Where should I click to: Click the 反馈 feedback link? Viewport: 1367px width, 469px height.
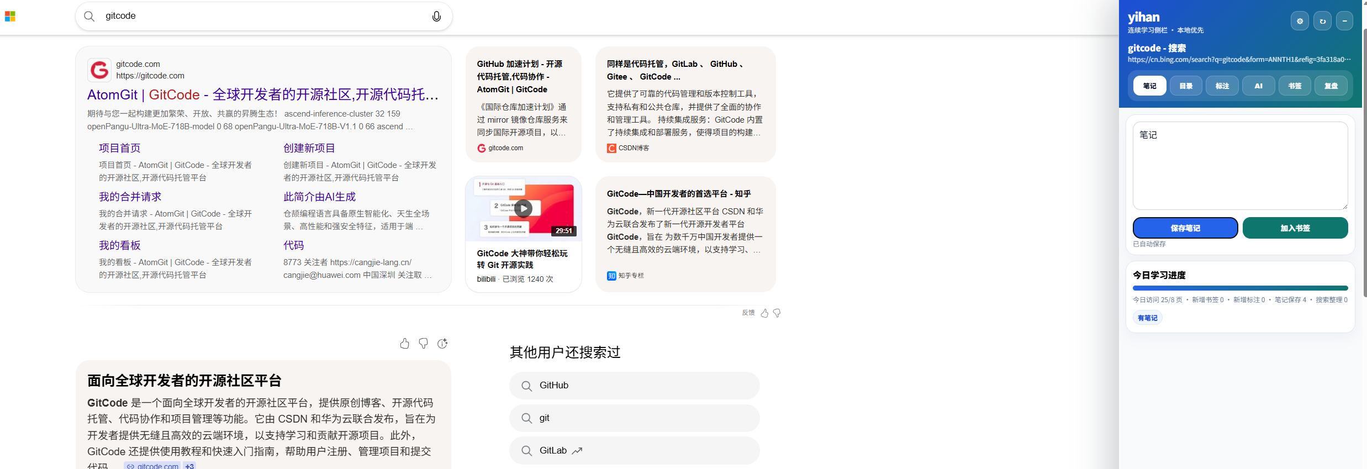coord(748,313)
